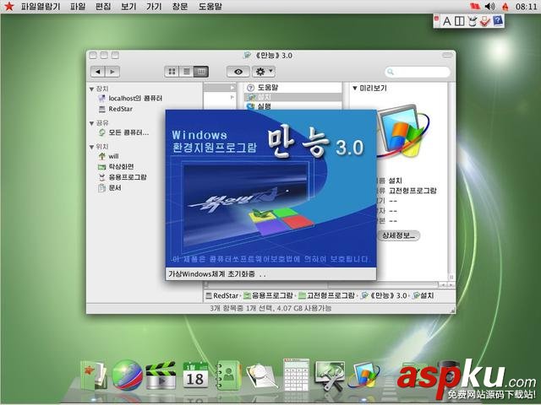
Task: Open 탁상화면 desktop folder in sidebar
Action: point(116,167)
